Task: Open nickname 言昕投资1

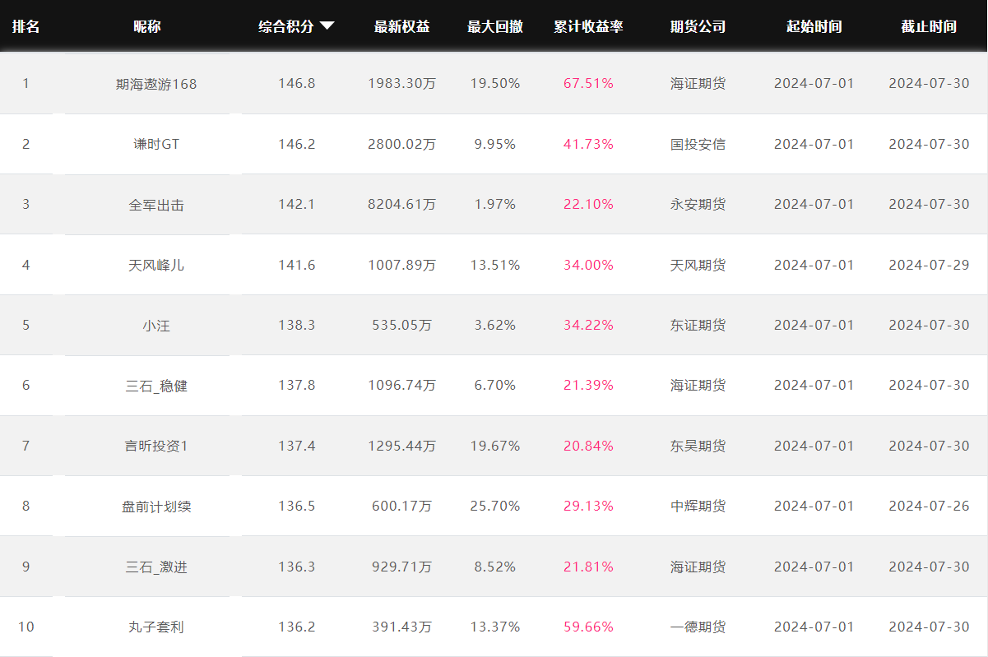Action: click(156, 446)
